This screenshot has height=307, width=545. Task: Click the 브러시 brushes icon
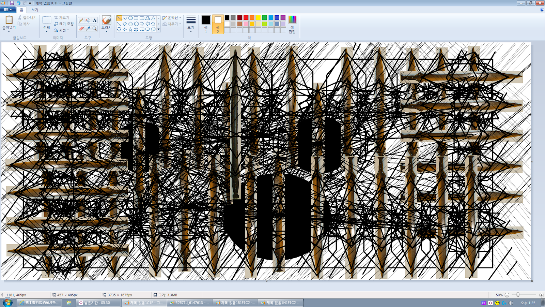[107, 20]
